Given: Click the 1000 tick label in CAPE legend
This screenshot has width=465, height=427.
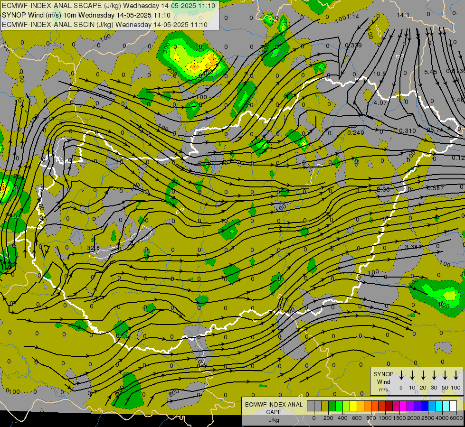Looking at the screenshot, I should pyautogui.click(x=385, y=418).
